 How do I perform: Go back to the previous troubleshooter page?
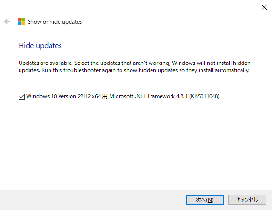click(7, 22)
